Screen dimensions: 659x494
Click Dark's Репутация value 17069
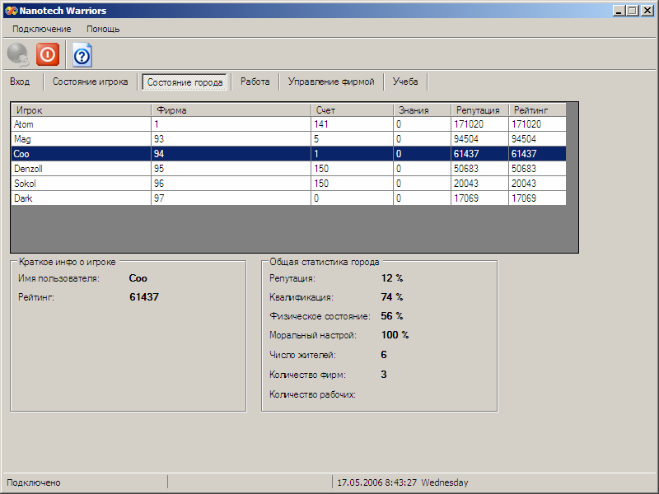pos(479,198)
